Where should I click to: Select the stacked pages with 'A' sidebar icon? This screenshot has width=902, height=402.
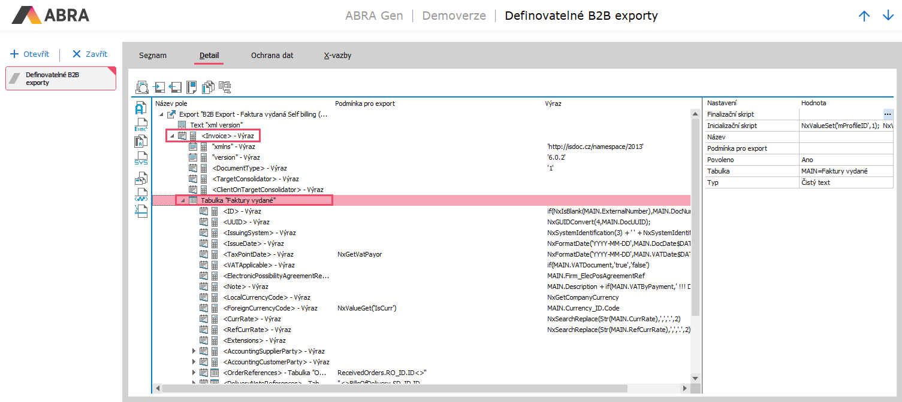(140, 142)
